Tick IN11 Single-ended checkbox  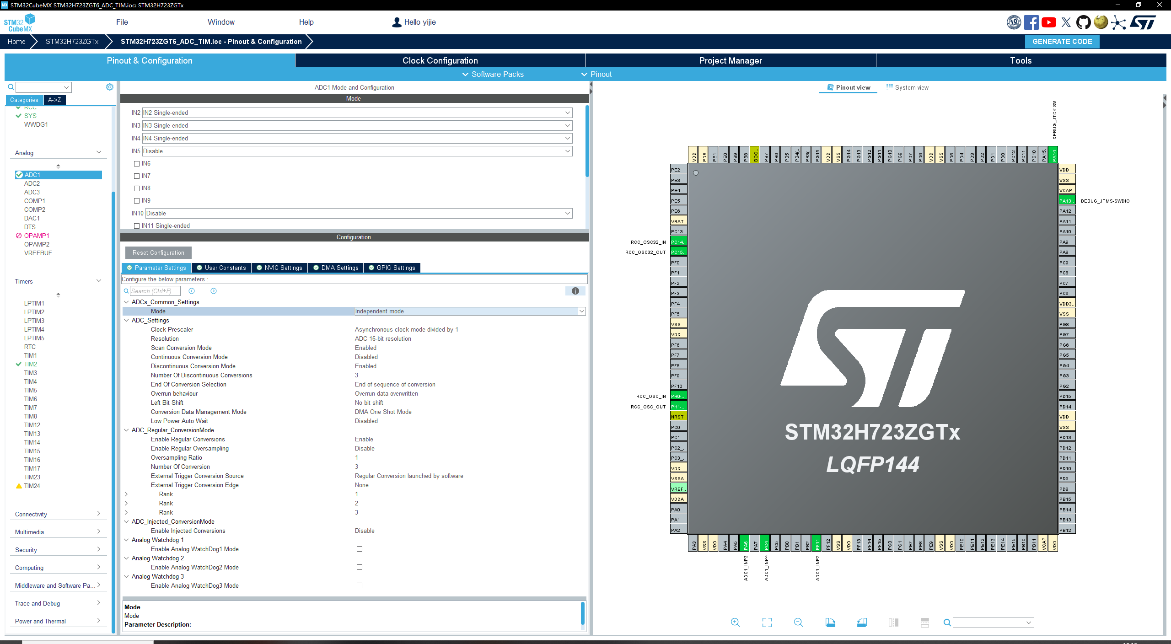(137, 226)
